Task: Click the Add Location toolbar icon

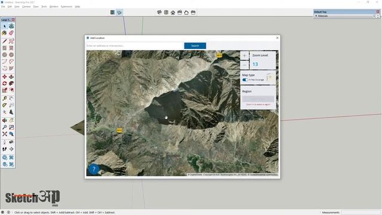Action: click(112, 13)
